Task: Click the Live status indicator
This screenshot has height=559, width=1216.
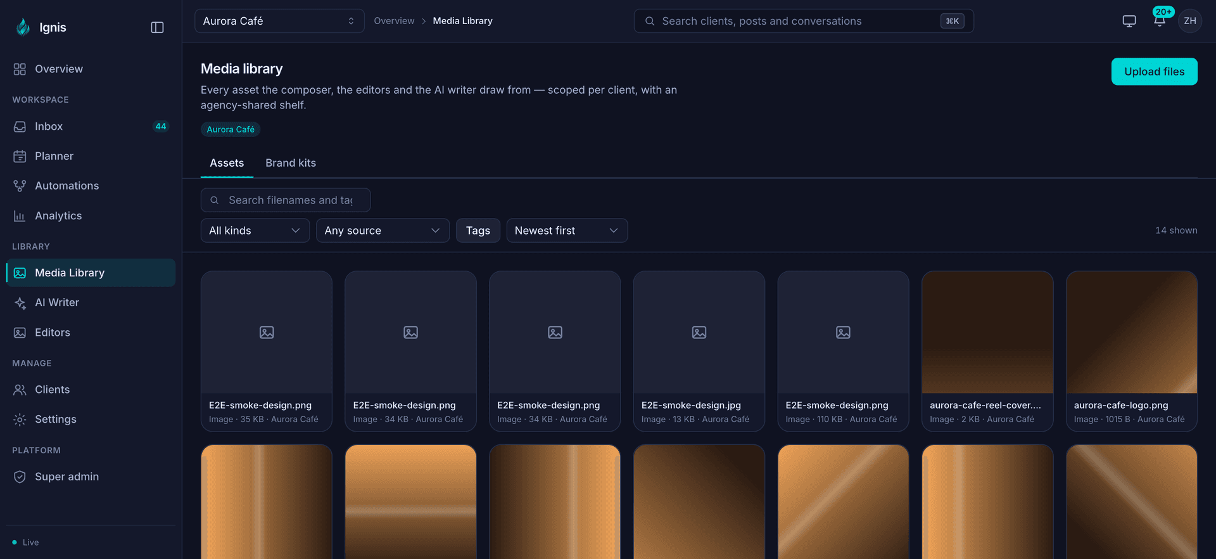Action: pos(25,543)
